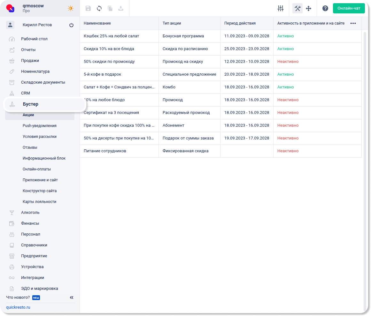Click the tools wrench-hammer icon
This screenshot has width=371, height=316.
tap(298, 9)
